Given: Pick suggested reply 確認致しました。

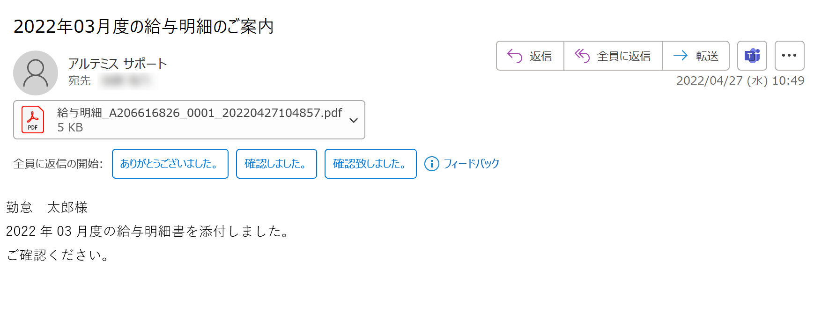Looking at the screenshot, I should click(370, 164).
